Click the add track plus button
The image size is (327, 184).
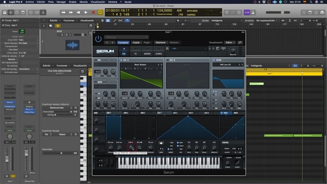(44, 26)
